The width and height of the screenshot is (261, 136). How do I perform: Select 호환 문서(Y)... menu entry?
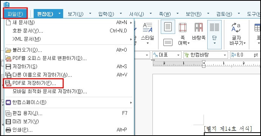pos(69,31)
